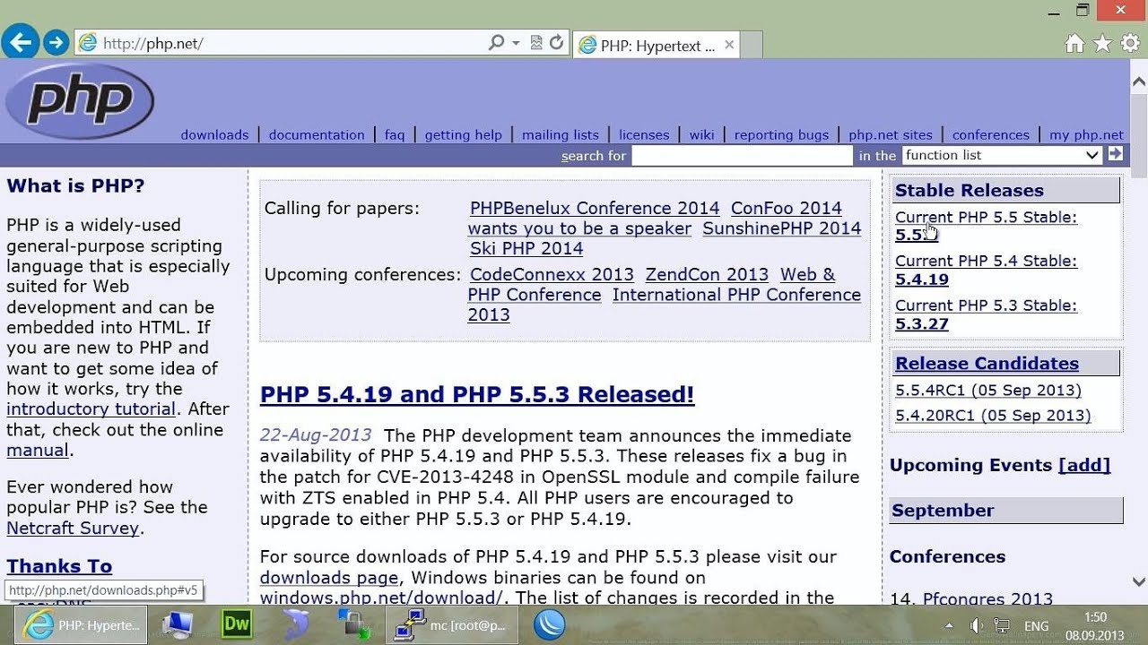
Task: Open the mailing lists navigation link
Action: tap(561, 135)
